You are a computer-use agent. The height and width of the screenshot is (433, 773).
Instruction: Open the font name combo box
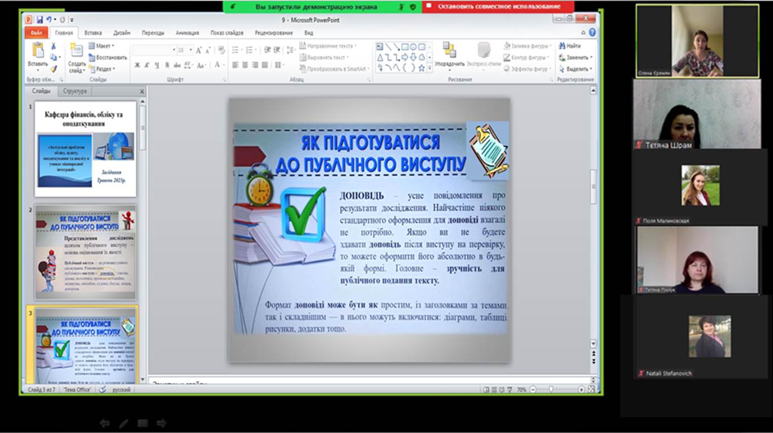[x=154, y=50]
